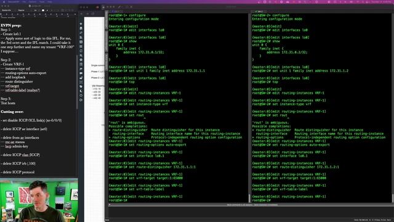Click 'delete ICCP ae interface (ae0)' note line
394x222 pixels.
pos(24,129)
